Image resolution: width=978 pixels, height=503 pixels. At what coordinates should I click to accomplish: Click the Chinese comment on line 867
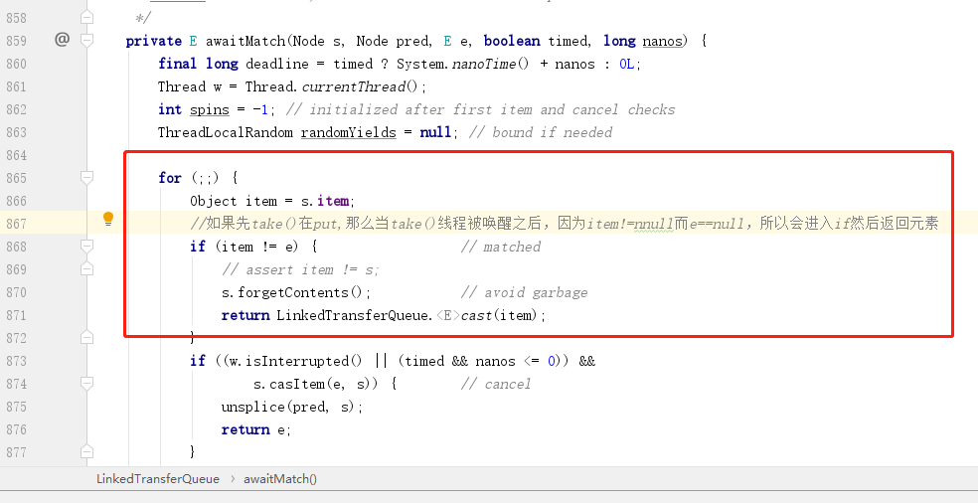click(565, 224)
